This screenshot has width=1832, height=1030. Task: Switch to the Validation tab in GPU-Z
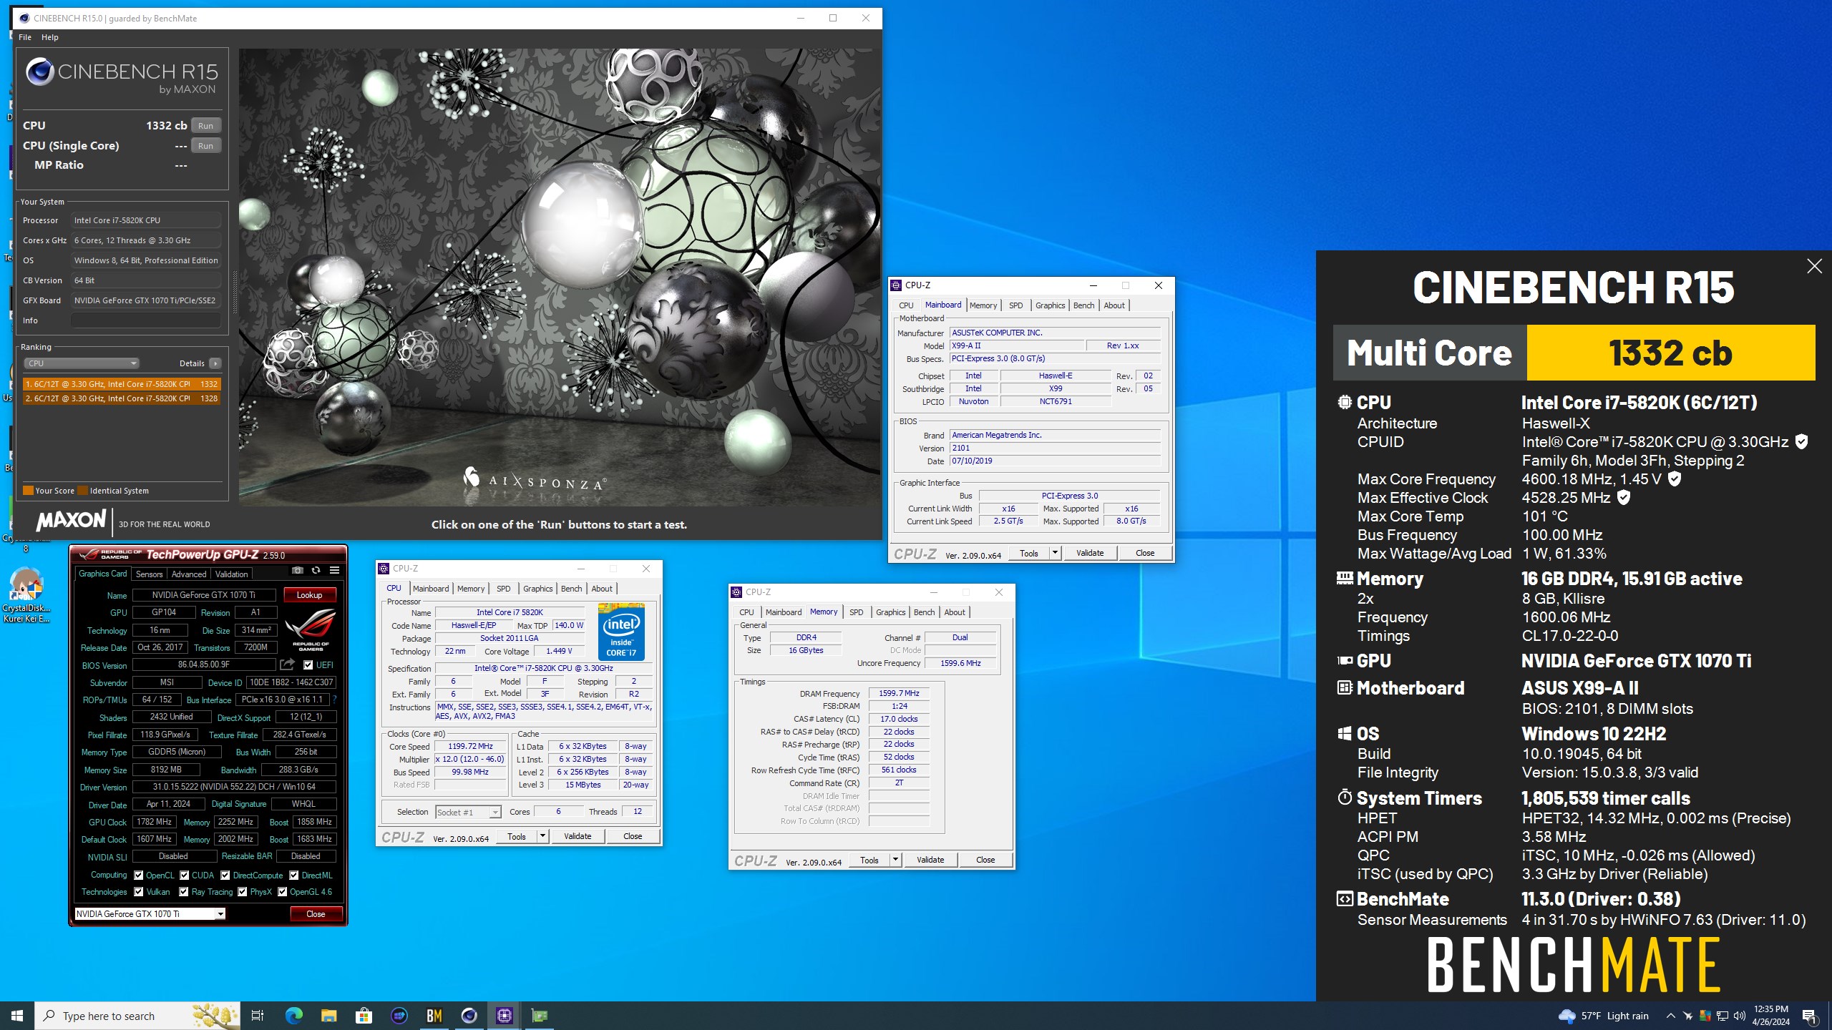pyautogui.click(x=231, y=574)
